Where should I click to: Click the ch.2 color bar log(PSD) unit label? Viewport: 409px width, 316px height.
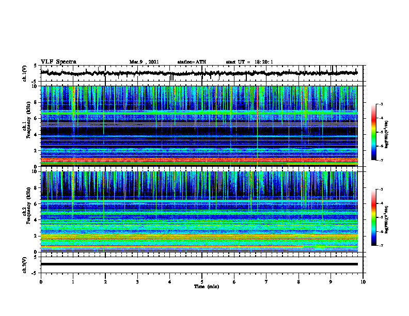coord(387,220)
